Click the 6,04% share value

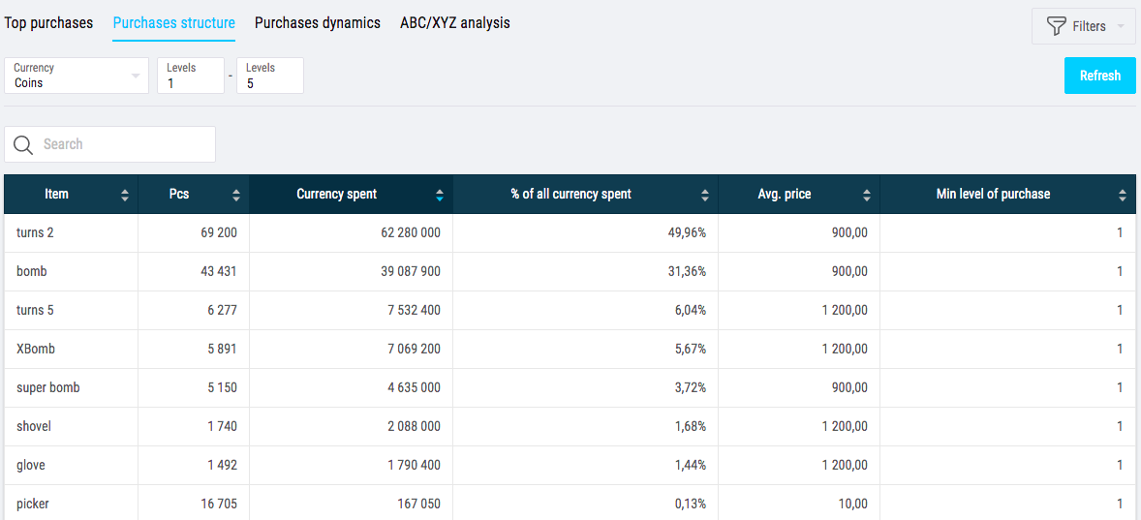[x=692, y=311]
